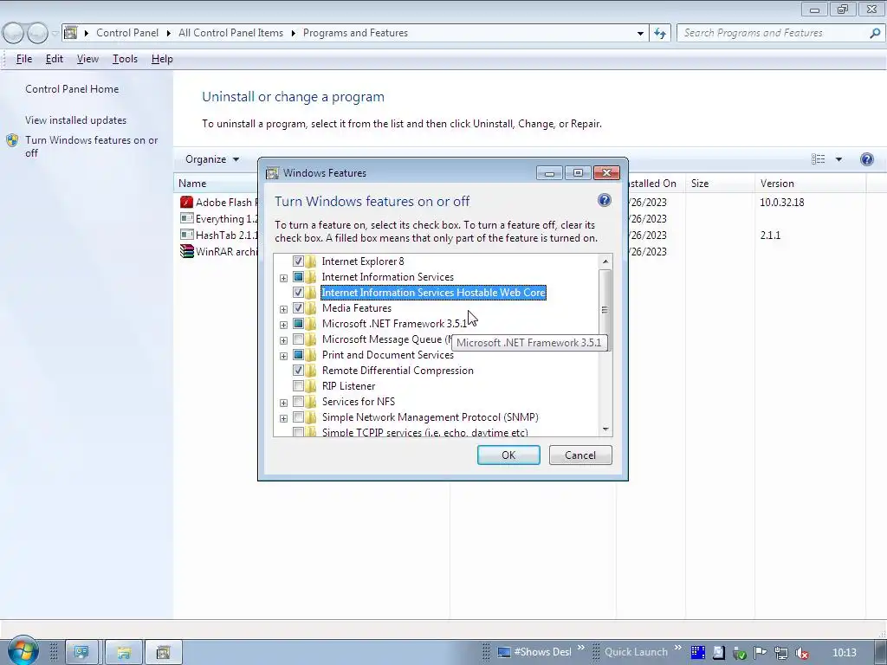
Task: Enable the RIP Listener checkbox
Action: (298, 386)
